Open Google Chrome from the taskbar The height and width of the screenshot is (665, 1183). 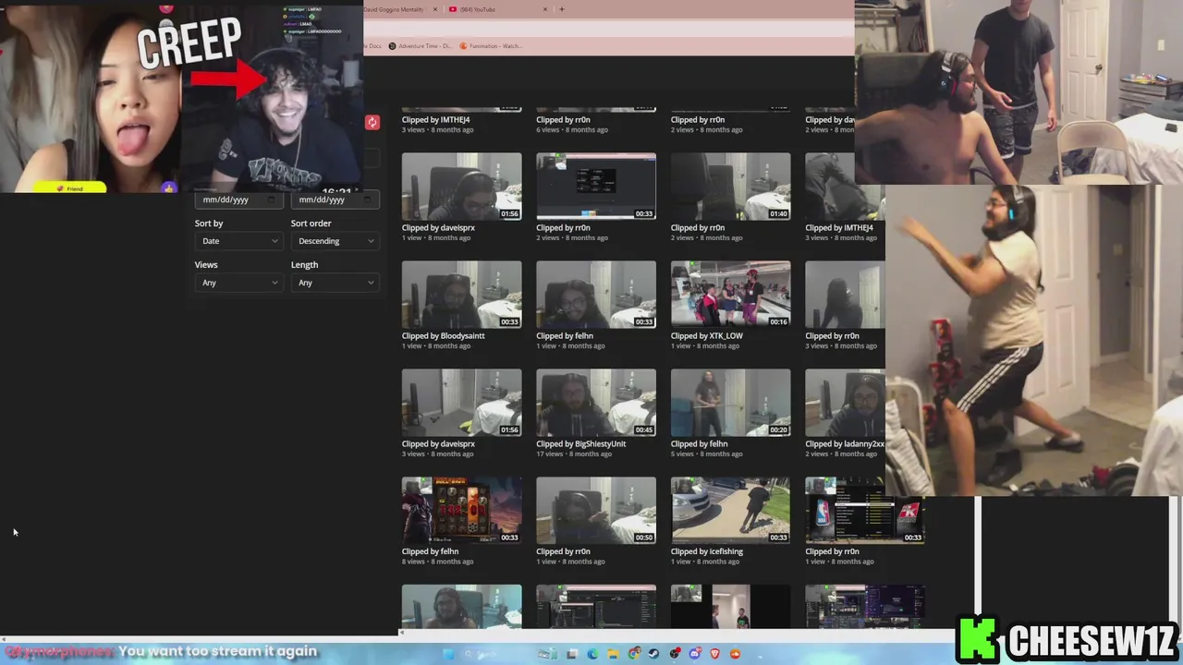click(634, 654)
